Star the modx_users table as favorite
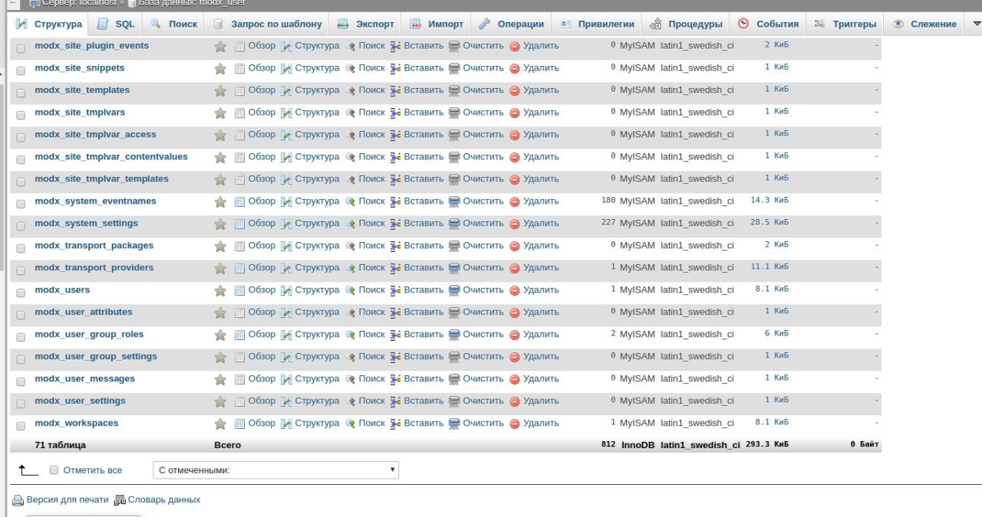Image resolution: width=982 pixels, height=517 pixels. pos(220,291)
